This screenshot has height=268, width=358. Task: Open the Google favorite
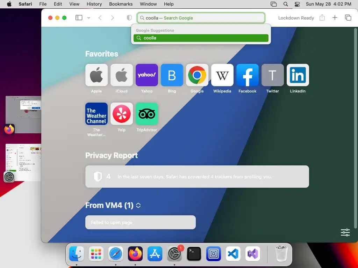click(x=197, y=75)
